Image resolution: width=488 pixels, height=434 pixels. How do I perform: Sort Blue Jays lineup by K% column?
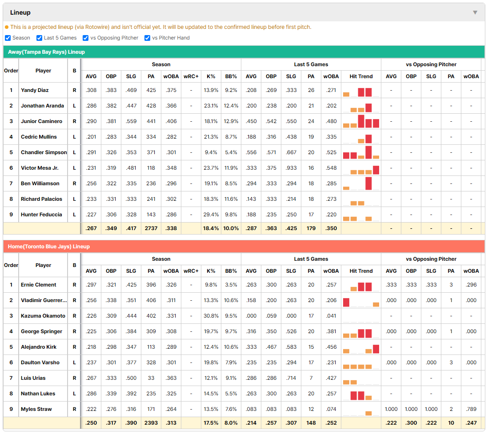(x=211, y=271)
